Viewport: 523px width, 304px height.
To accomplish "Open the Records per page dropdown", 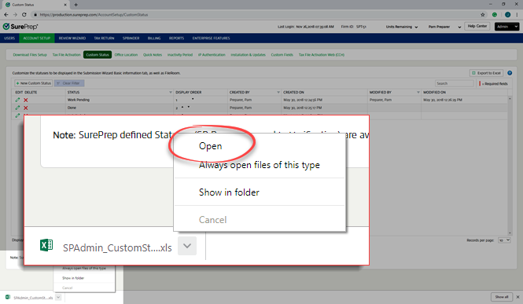I will point(504,240).
